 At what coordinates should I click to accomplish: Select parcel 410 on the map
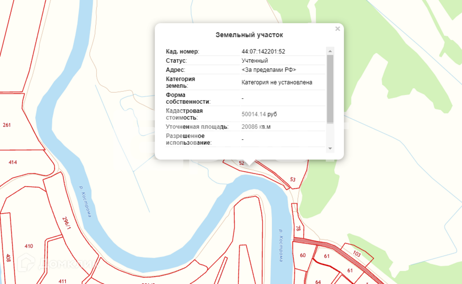[29, 246]
